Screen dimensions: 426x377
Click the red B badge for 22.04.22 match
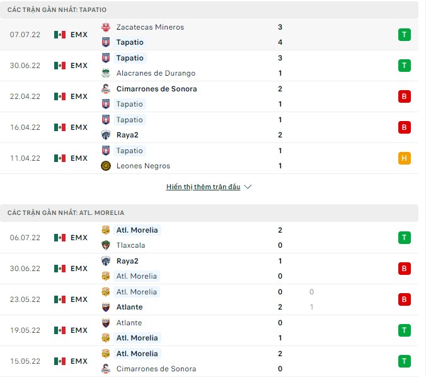[404, 96]
